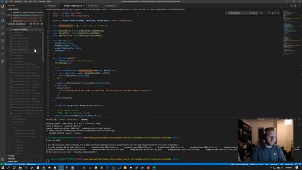Open the Manage gear at activity bar bottom
302x170 pixels.
click(x=2, y=159)
